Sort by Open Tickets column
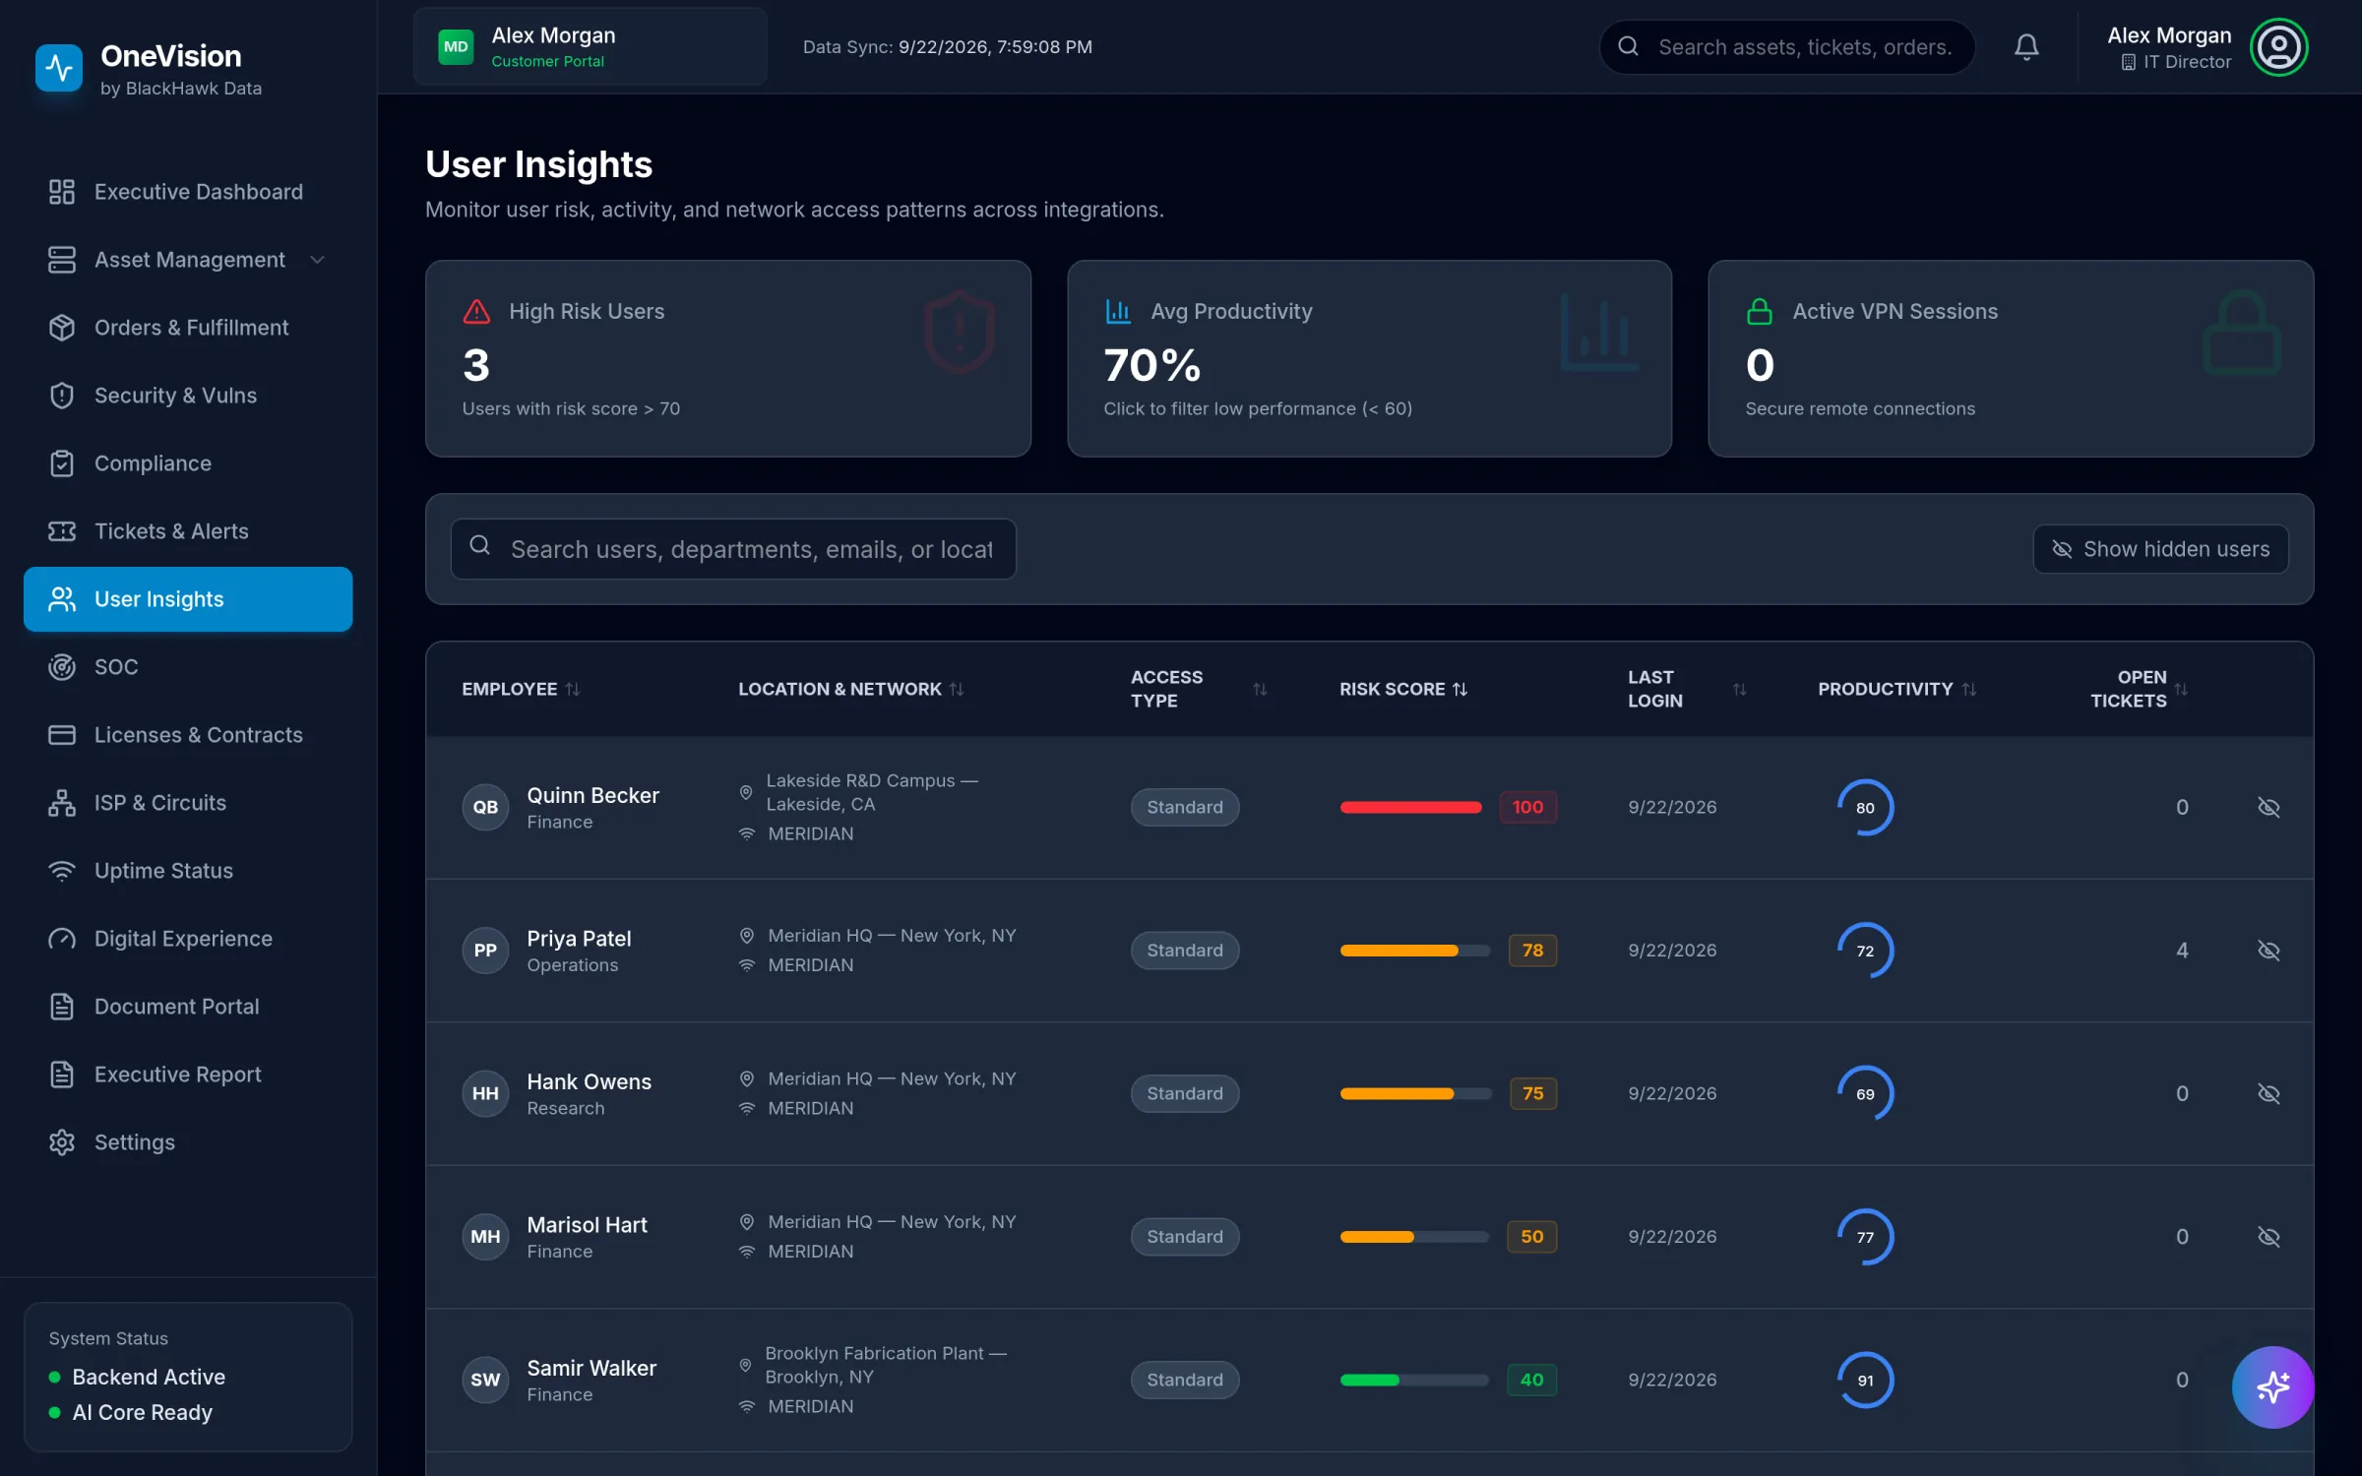Screen dimensions: 2362x1476 pyautogui.click(x=2139, y=689)
